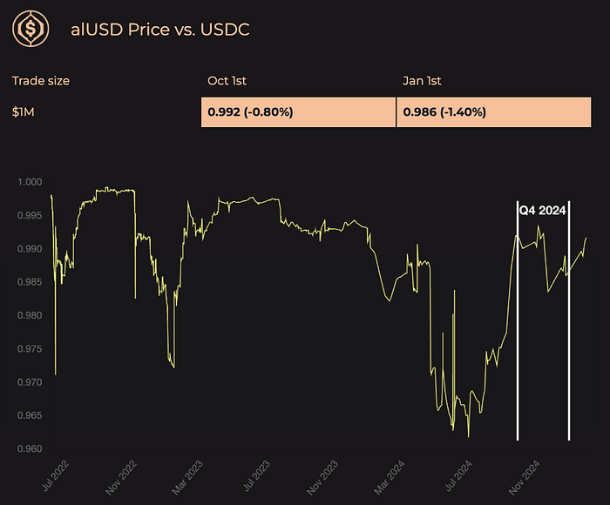The image size is (610, 505).
Task: Click the Mar 2023 x-axis label
Action: (187, 477)
